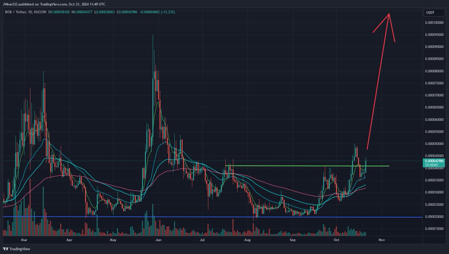Click the 0.000095000 price axis label

point(434,35)
